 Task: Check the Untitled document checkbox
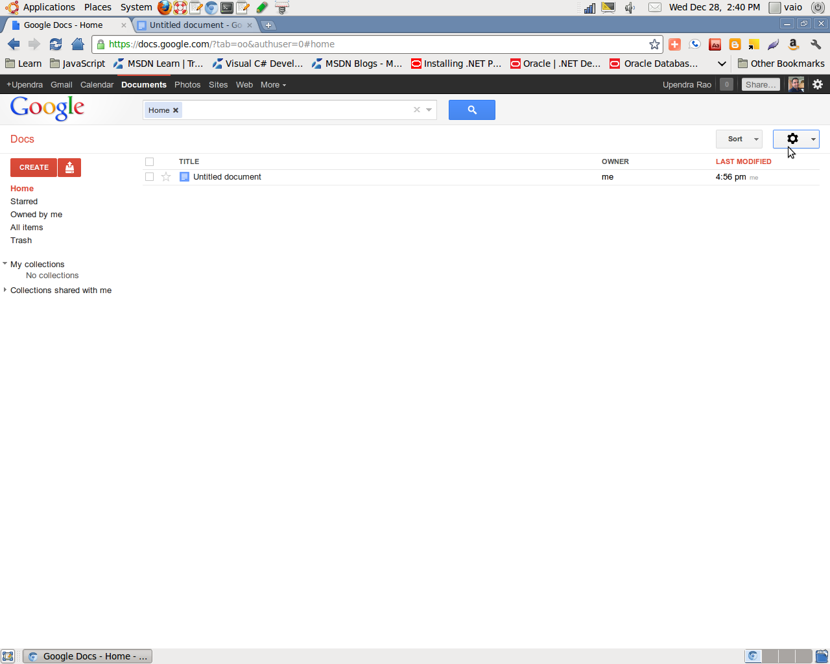pyautogui.click(x=149, y=176)
